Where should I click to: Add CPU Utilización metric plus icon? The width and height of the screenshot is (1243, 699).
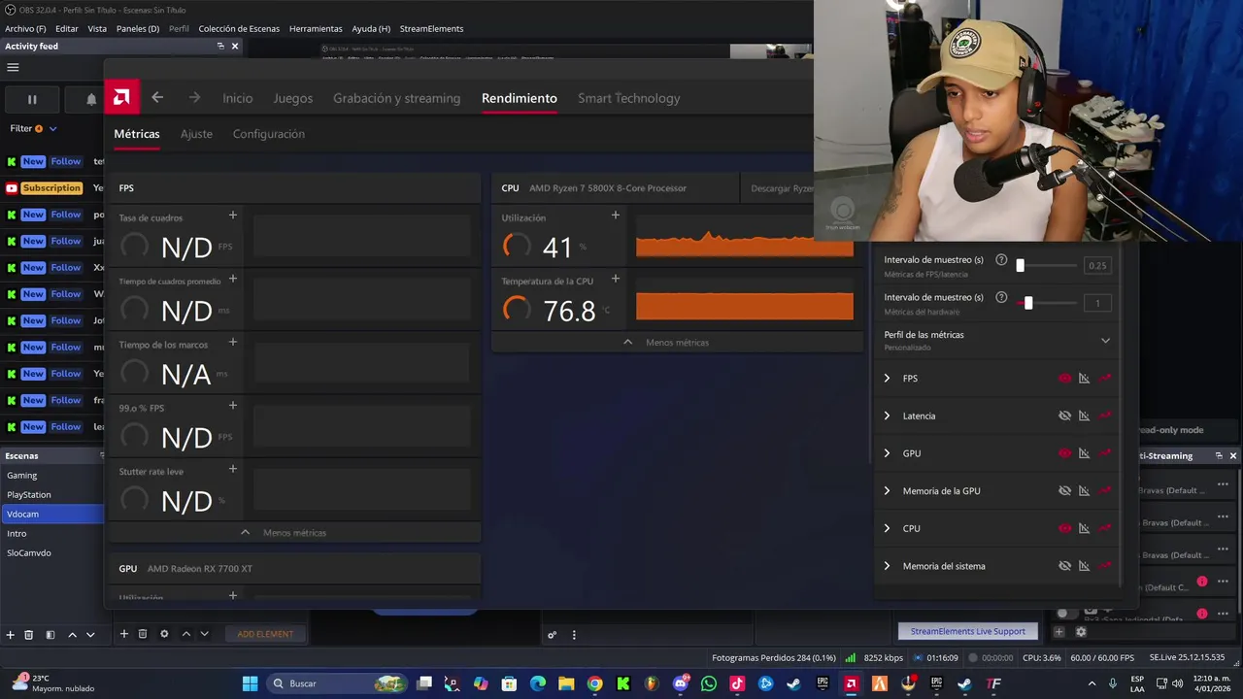click(615, 216)
